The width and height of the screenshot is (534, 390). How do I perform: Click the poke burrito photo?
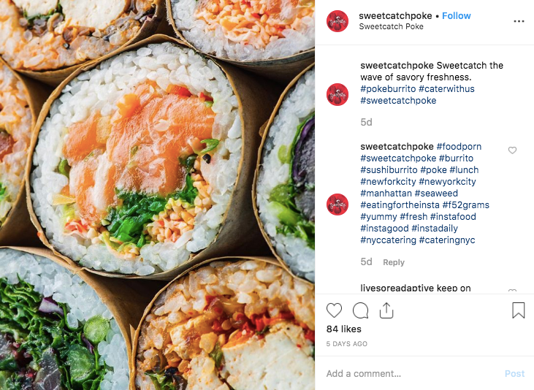(x=157, y=195)
